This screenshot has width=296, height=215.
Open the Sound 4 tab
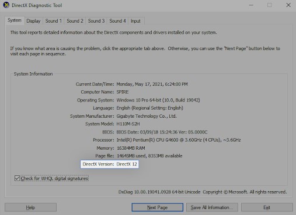click(117, 21)
